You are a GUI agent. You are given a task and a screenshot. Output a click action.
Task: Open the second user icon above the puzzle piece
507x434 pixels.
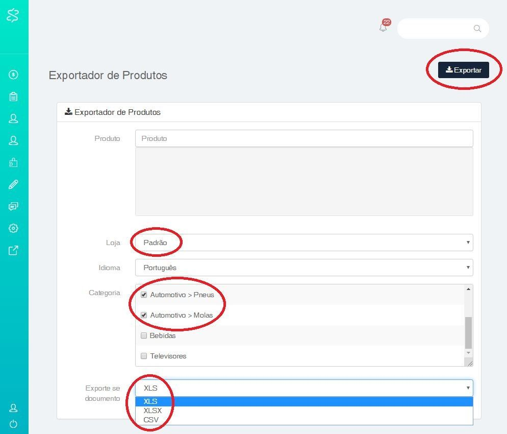click(x=13, y=140)
